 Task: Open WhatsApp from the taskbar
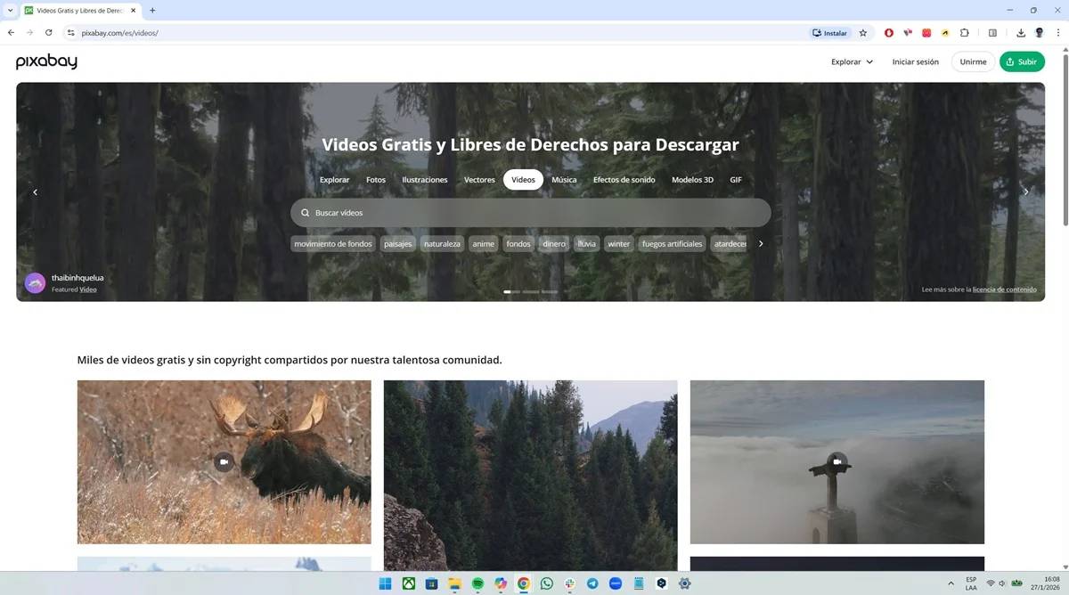click(546, 583)
